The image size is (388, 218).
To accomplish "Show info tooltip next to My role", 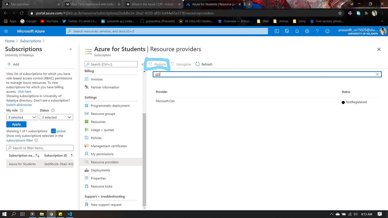I will (22, 110).
